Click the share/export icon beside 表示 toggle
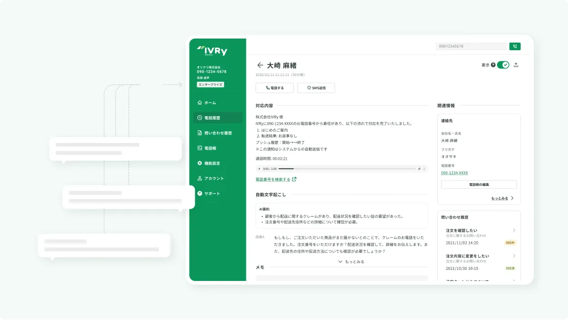 [516, 65]
